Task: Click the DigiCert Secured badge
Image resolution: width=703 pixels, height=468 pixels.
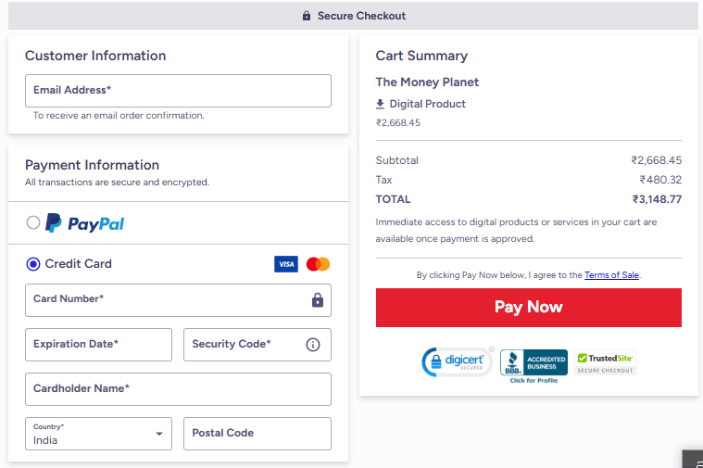Action: [458, 362]
